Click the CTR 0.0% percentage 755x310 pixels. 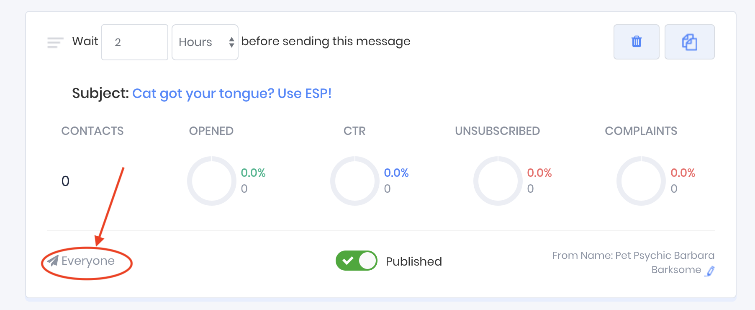pyautogui.click(x=396, y=173)
